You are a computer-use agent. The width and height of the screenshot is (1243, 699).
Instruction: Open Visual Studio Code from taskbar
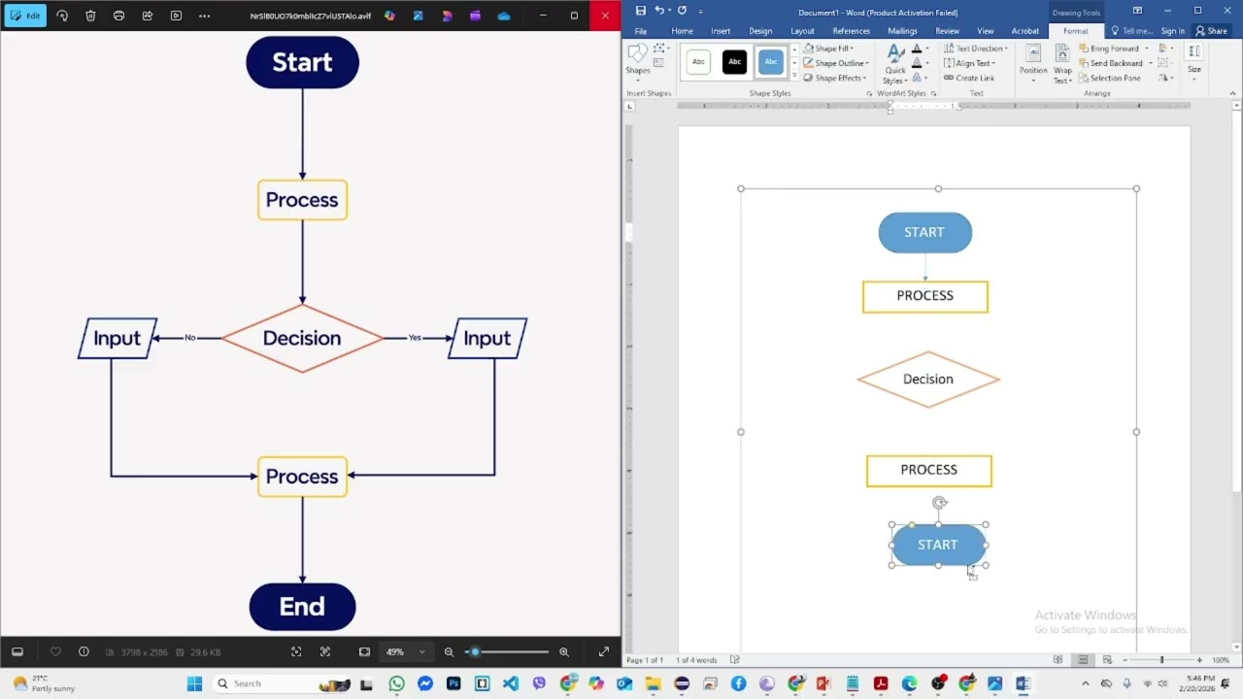coord(511,683)
